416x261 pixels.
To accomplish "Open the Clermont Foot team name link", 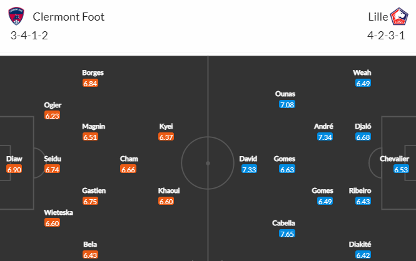I will (x=68, y=17).
